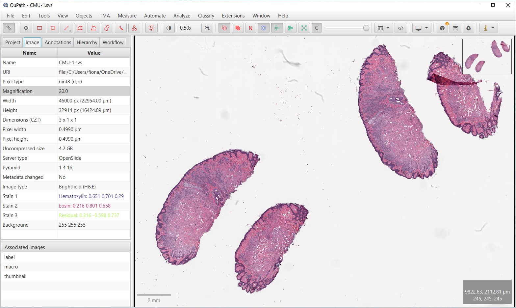Select macro associated image
The height and width of the screenshot is (308, 516).
pyautogui.click(x=11, y=267)
